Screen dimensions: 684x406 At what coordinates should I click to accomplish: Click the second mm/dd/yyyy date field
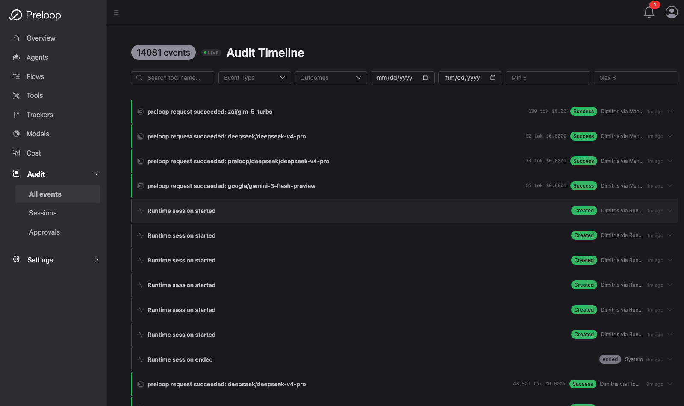click(x=470, y=78)
